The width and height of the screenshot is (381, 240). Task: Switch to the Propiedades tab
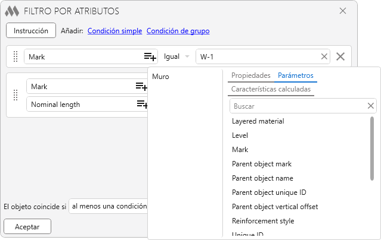click(x=250, y=75)
